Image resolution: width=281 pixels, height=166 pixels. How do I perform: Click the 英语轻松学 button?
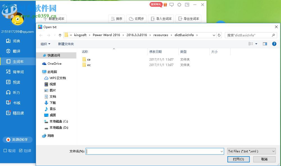pos(17,140)
